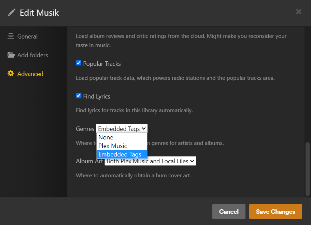Collapse the Genres dropdown showing Embedded Tags
Image resolution: width=311 pixels, height=225 pixels.
[122, 129]
